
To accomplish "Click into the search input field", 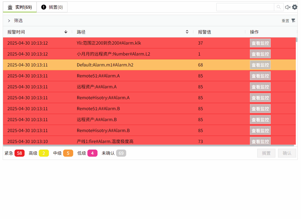I will coord(245,7).
